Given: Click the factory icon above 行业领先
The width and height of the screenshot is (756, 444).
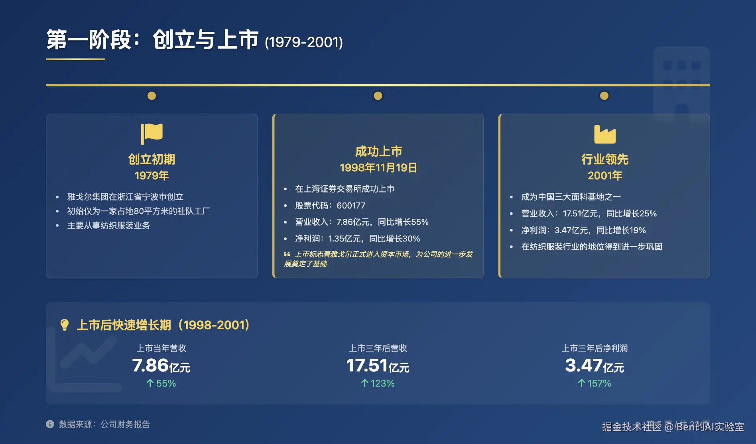Looking at the screenshot, I should point(605,134).
